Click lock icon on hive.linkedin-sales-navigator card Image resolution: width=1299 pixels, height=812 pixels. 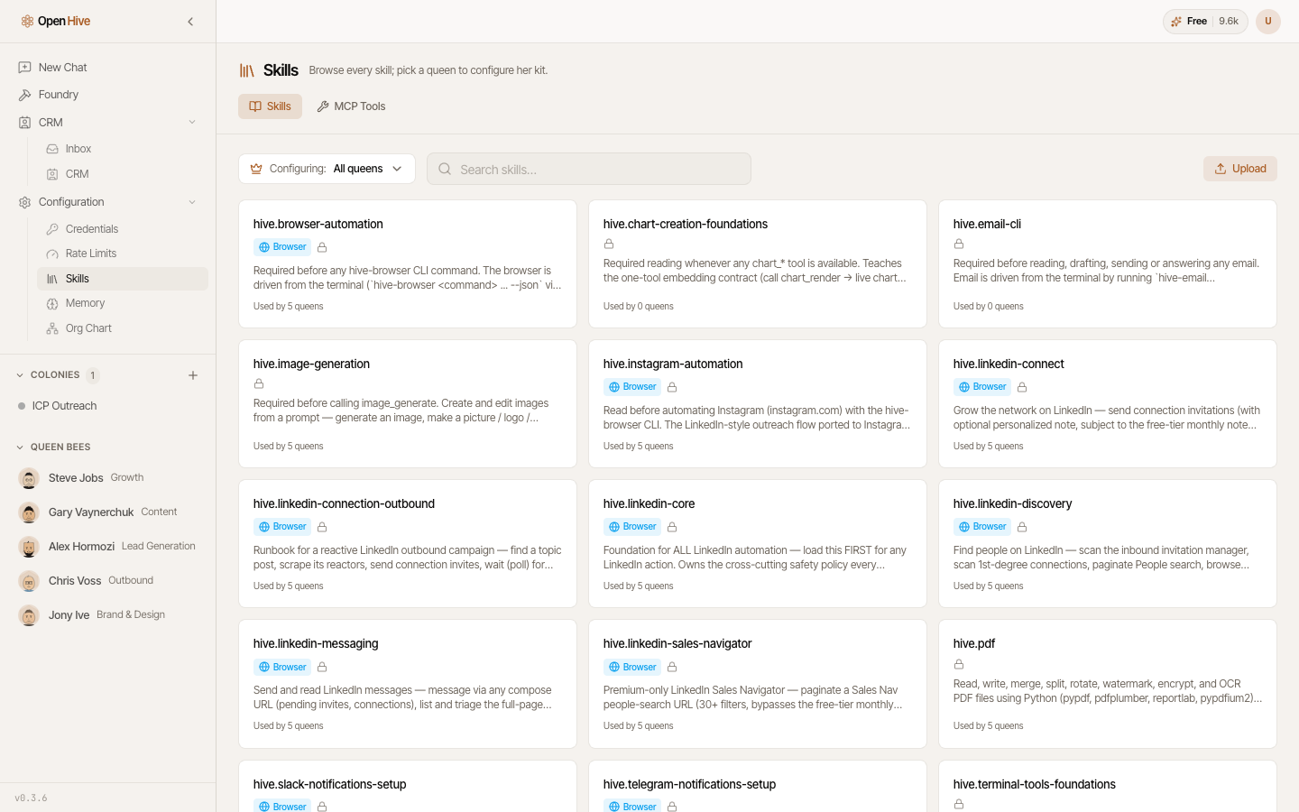[672, 668]
